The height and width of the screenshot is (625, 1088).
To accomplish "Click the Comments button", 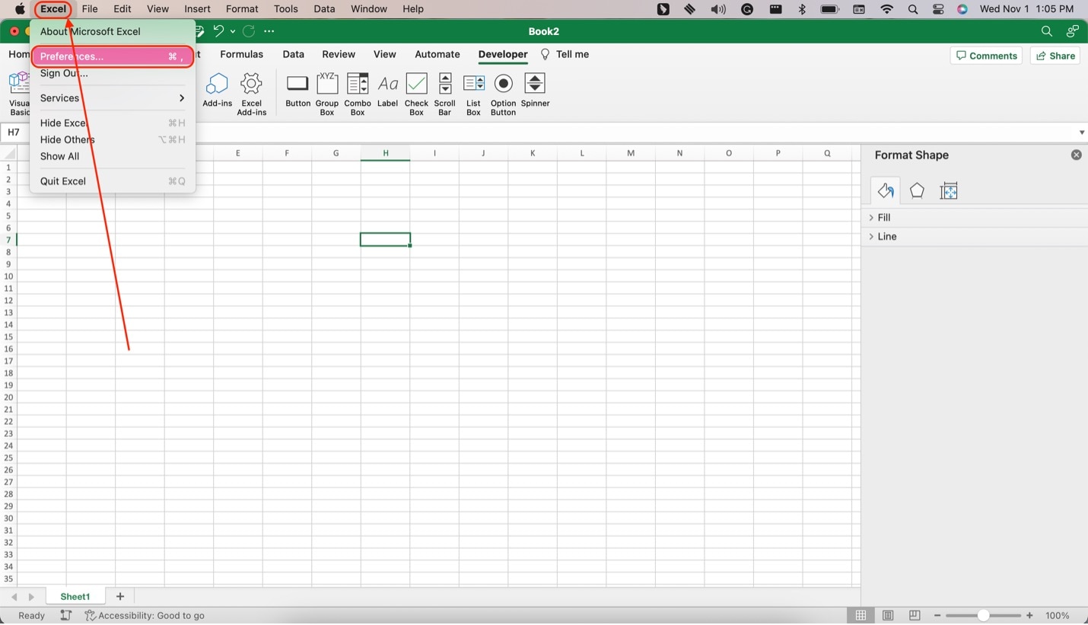I will click(x=986, y=56).
